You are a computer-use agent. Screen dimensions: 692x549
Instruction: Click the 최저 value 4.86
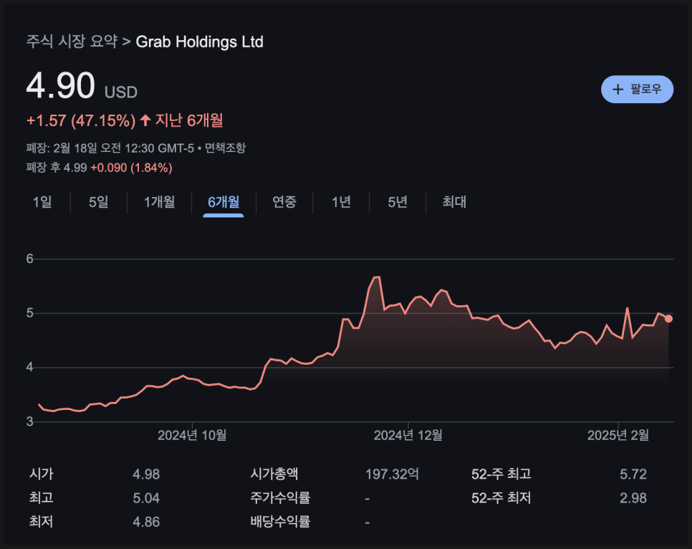[146, 522]
